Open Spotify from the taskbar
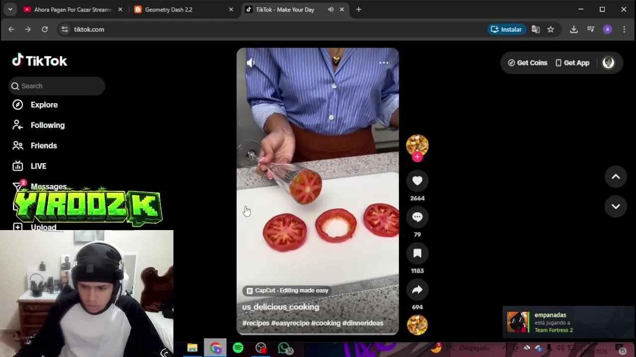Viewport: 636px width, 357px height. click(x=238, y=348)
